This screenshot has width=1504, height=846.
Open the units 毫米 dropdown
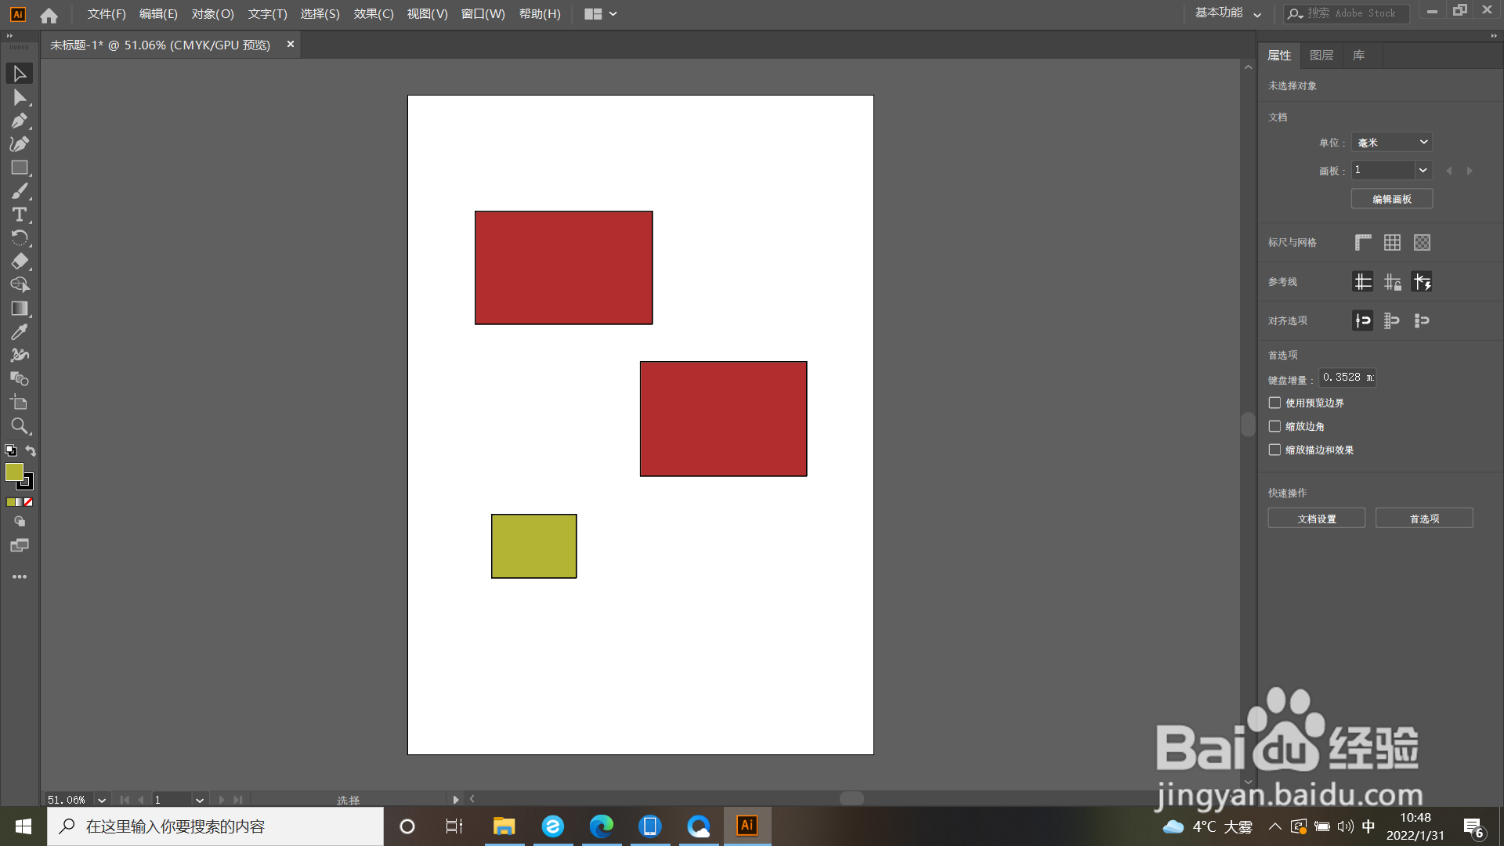(1392, 142)
